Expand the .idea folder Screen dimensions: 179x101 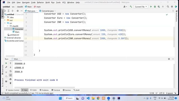(5, 17)
